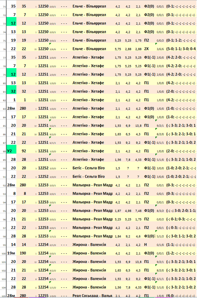Image resolution: width=197 pixels, height=298 pixels.
Task: Click cell 28м in the Атлетіко row 83
Action: click(11, 109)
